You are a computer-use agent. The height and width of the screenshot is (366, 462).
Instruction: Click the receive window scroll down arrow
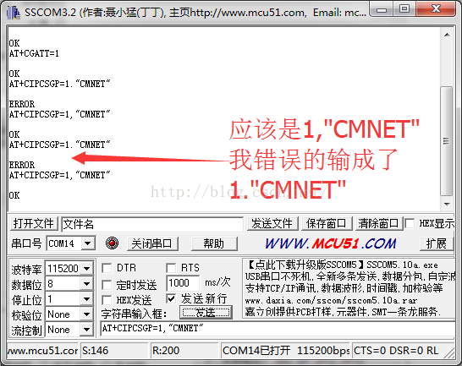click(x=447, y=204)
